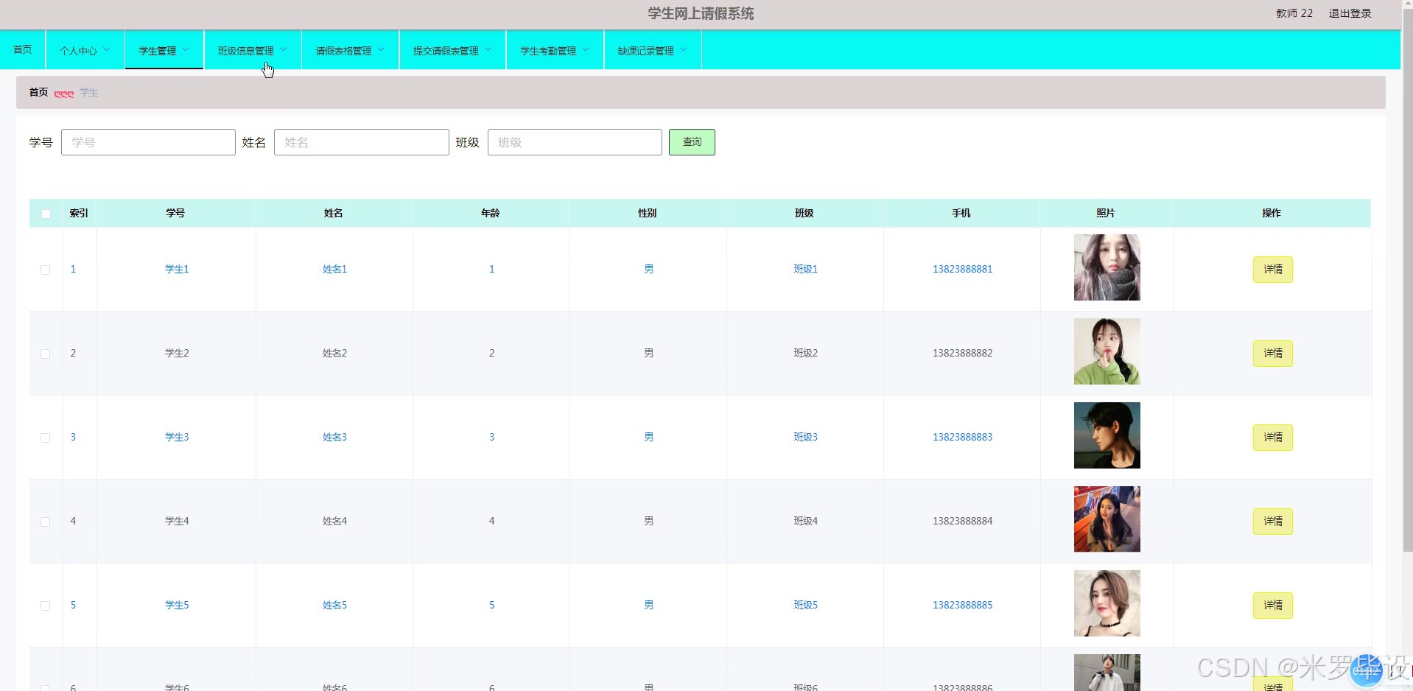Image resolution: width=1413 pixels, height=691 pixels.
Task: Click phone number 13823888885
Action: (x=962, y=606)
